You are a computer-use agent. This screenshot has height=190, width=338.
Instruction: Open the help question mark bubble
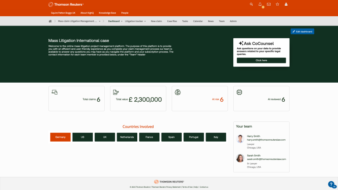[331, 184]
